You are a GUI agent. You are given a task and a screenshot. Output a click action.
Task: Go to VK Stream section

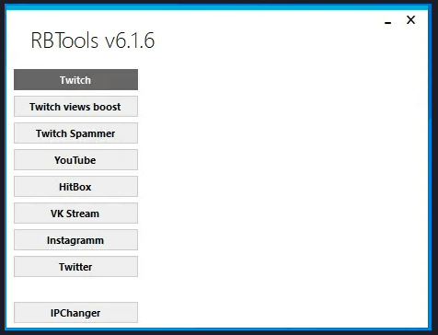[75, 214]
